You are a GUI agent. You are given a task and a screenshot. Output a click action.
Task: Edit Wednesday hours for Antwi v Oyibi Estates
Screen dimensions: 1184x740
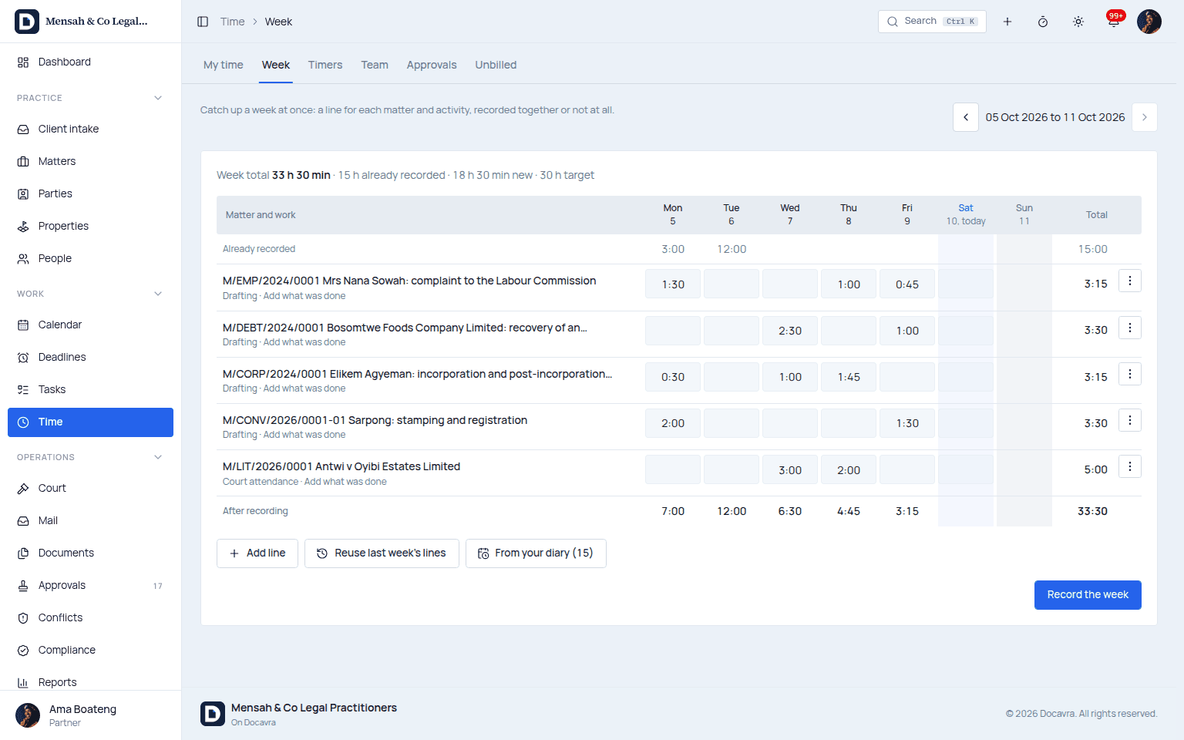[790, 470]
